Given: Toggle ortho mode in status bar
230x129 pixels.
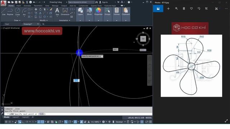Looking at the screenshot, I should point(23,122).
